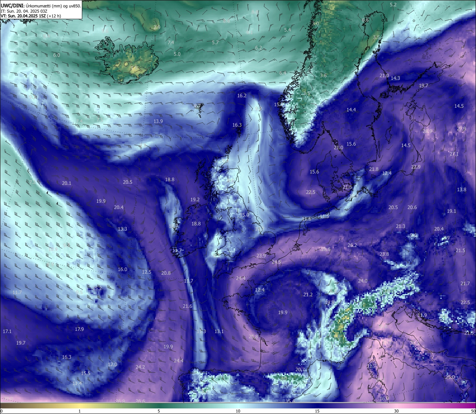Image resolution: width=476 pixels, height=414 pixels.
Task: Click the map value '13.1' in the Bay of Biscay
Action: tap(219, 331)
